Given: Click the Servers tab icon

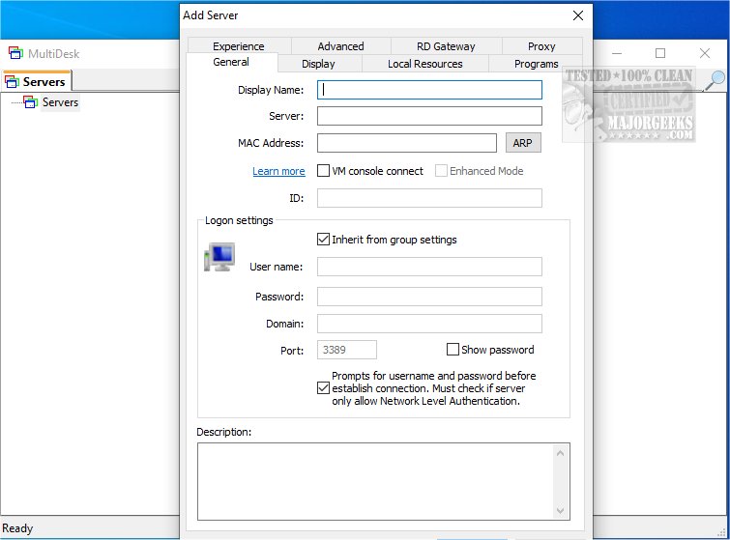Looking at the screenshot, I should tap(13, 82).
